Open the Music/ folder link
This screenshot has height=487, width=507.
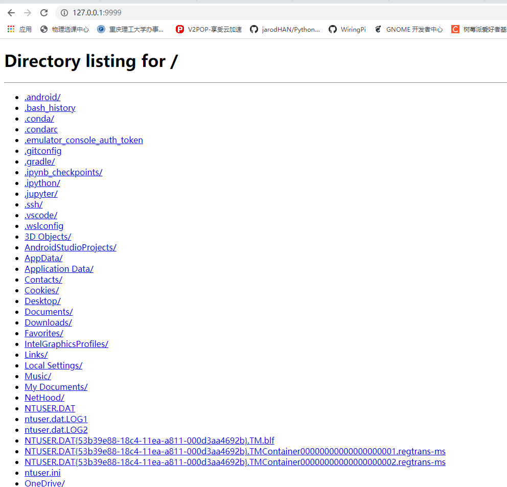38,376
